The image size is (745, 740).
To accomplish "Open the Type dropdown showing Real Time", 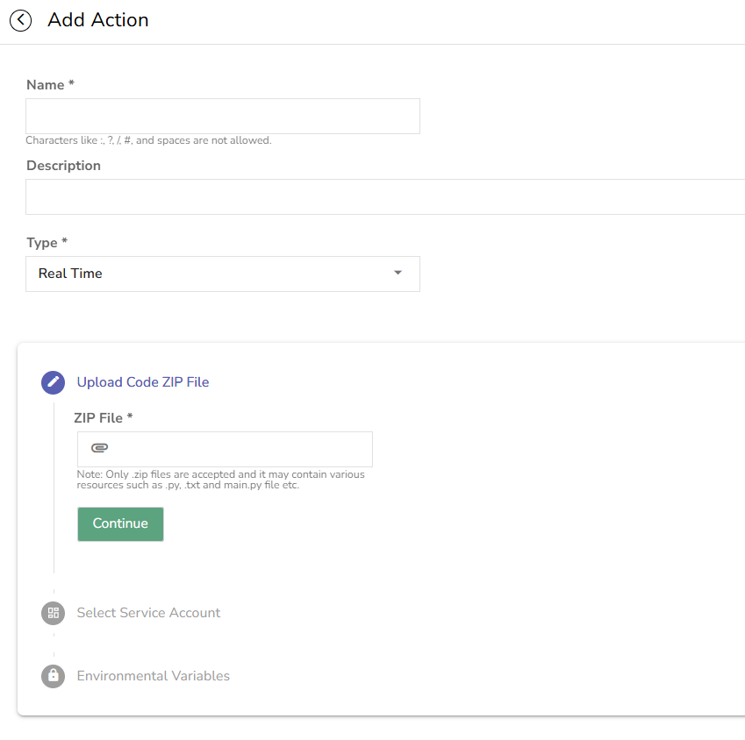I will [222, 274].
